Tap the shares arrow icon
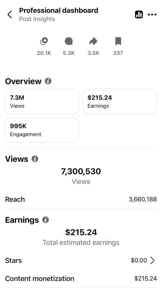This screenshot has height=289, width=162. pos(93,41)
